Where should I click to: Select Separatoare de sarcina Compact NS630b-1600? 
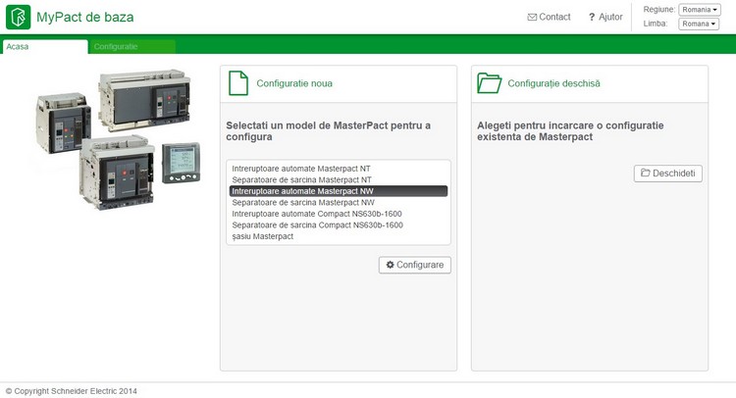click(338, 225)
